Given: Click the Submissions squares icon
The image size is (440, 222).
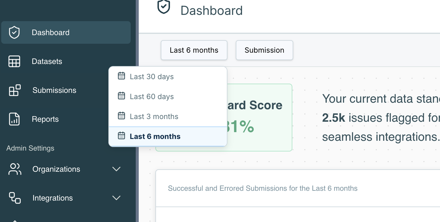Looking at the screenshot, I should tap(15, 90).
